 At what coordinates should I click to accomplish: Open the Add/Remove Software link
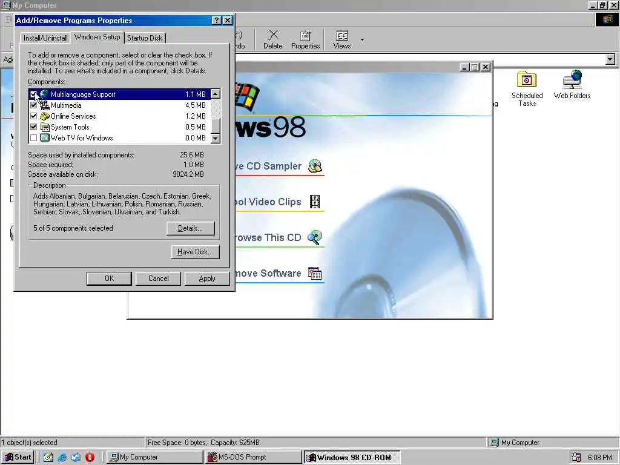point(268,273)
